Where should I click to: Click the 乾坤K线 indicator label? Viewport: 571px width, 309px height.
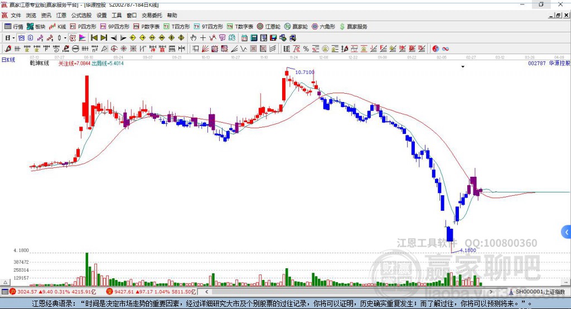pyautogui.click(x=40, y=64)
